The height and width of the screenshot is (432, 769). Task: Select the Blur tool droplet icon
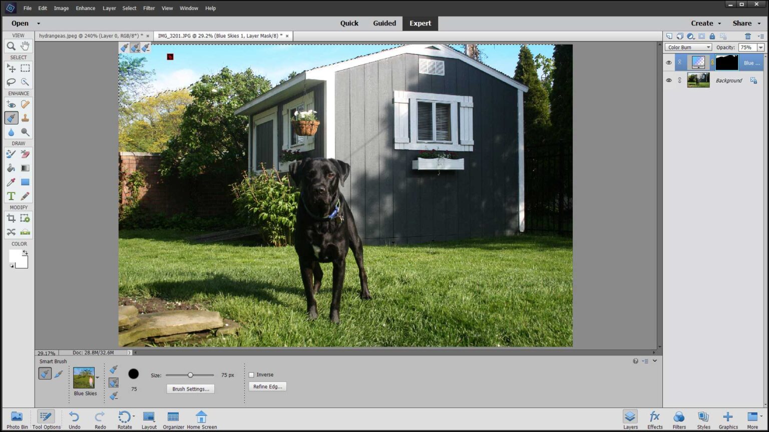pyautogui.click(x=11, y=132)
